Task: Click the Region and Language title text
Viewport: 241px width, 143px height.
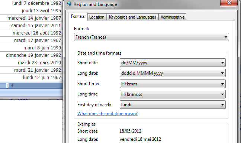Action: coord(95,4)
